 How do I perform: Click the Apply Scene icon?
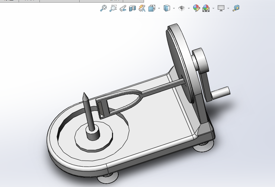206,8
